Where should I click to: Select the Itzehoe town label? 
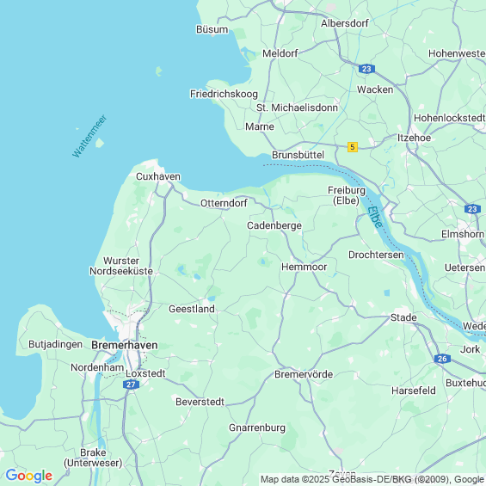414,138
